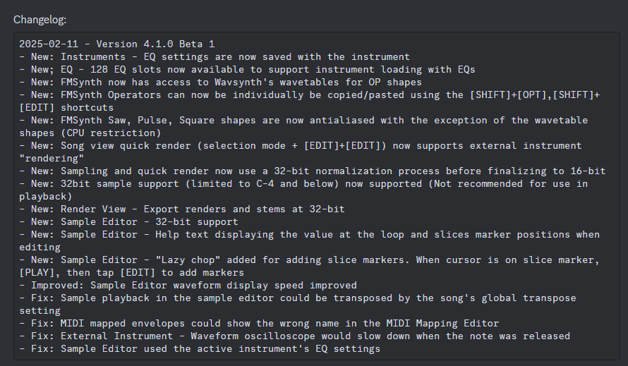Click the line about EQ settings saved with instrument
The height and width of the screenshot is (366, 628).
(x=215, y=57)
